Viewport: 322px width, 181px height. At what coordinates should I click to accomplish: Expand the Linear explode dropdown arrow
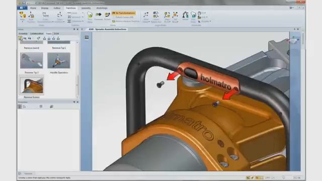tap(83, 13)
